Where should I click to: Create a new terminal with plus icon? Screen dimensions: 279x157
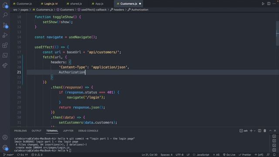point(251,131)
